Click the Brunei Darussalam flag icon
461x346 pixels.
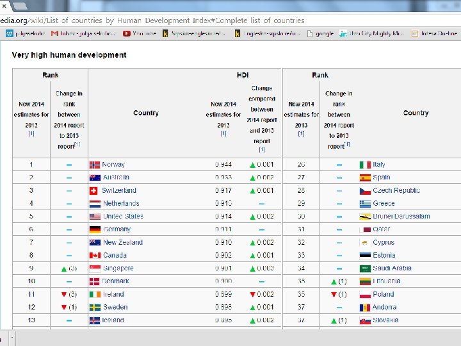(x=365, y=217)
